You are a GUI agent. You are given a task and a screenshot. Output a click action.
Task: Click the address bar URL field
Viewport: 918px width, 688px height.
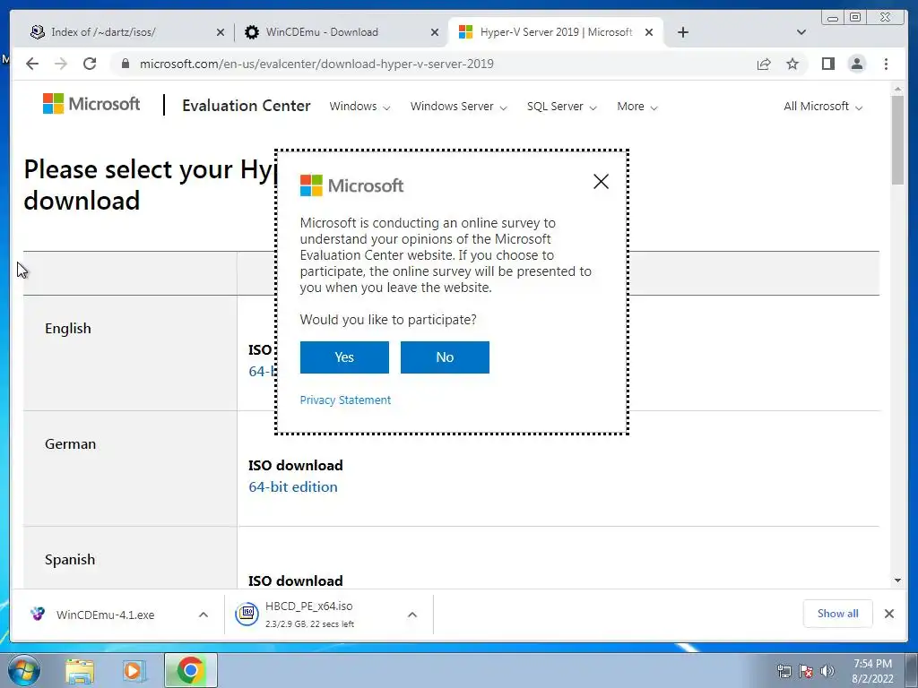[x=316, y=64]
